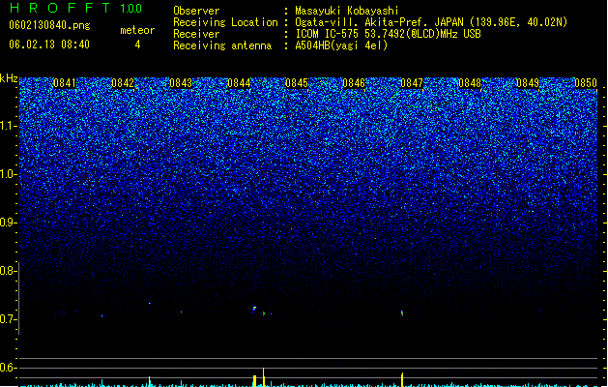The height and width of the screenshot is (387, 608).
Task: Click the filename 0602130840.png
Action: point(49,25)
